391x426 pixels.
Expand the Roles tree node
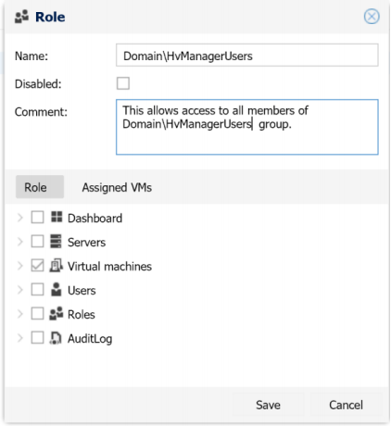(x=20, y=314)
